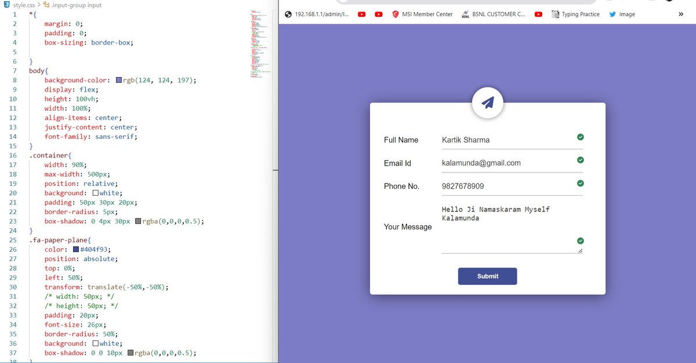Click line number 16 in the gutter
696x363 pixels.
13,155
